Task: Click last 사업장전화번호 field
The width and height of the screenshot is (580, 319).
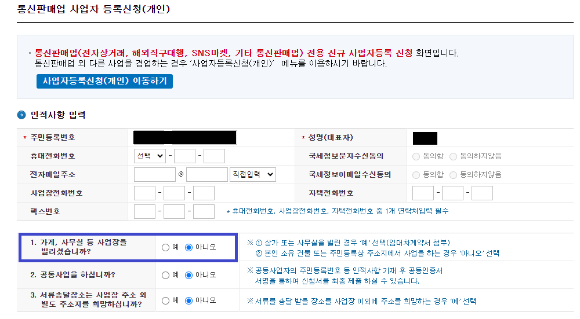Action: (x=204, y=193)
